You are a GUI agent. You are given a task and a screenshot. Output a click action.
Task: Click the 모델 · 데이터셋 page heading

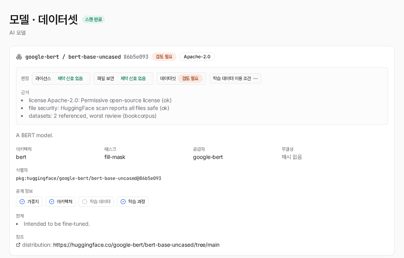point(44,19)
